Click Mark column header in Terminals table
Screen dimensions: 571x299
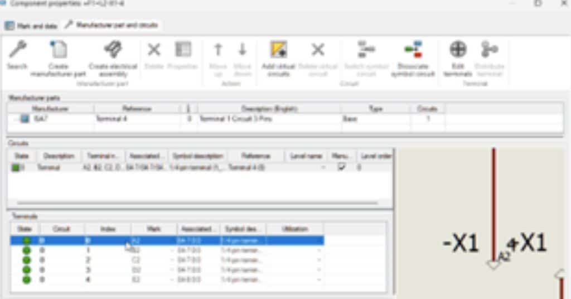click(x=154, y=229)
